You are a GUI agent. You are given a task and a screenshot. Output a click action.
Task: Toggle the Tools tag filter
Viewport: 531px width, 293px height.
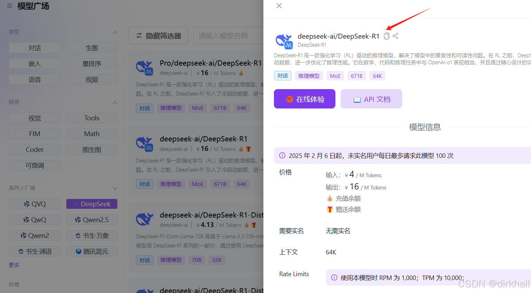click(92, 118)
